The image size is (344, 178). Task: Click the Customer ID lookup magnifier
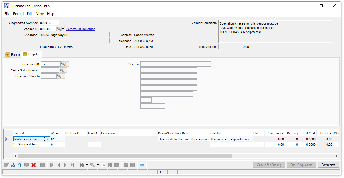pos(63,64)
